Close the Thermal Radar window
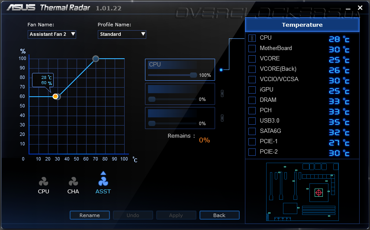 click(360, 8)
